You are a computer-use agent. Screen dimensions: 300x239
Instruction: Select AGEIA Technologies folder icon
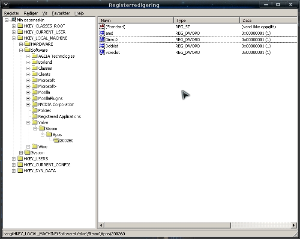coord(35,56)
